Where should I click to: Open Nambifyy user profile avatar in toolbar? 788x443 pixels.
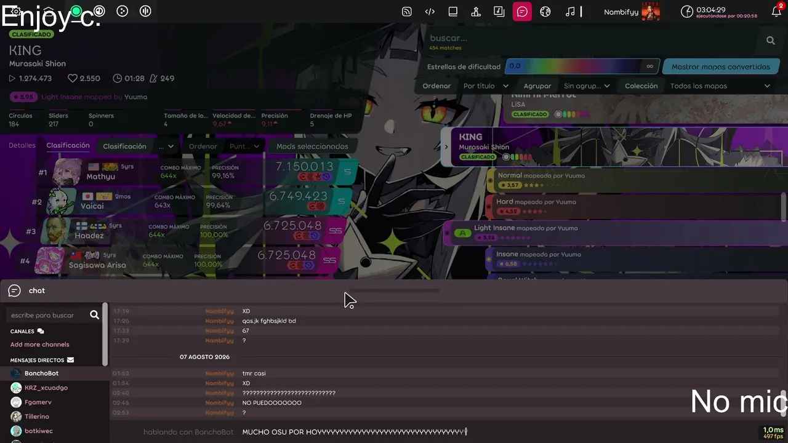(651, 12)
